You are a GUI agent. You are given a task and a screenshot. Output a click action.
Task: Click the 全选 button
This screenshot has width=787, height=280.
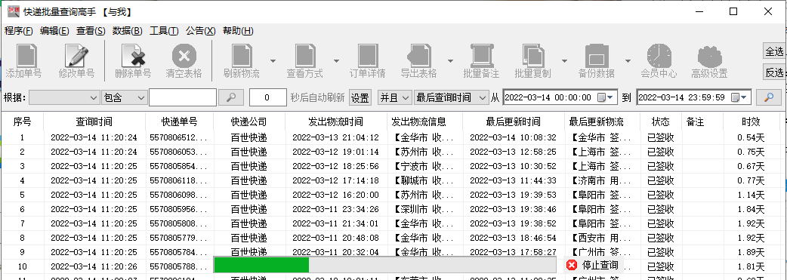[774, 51]
